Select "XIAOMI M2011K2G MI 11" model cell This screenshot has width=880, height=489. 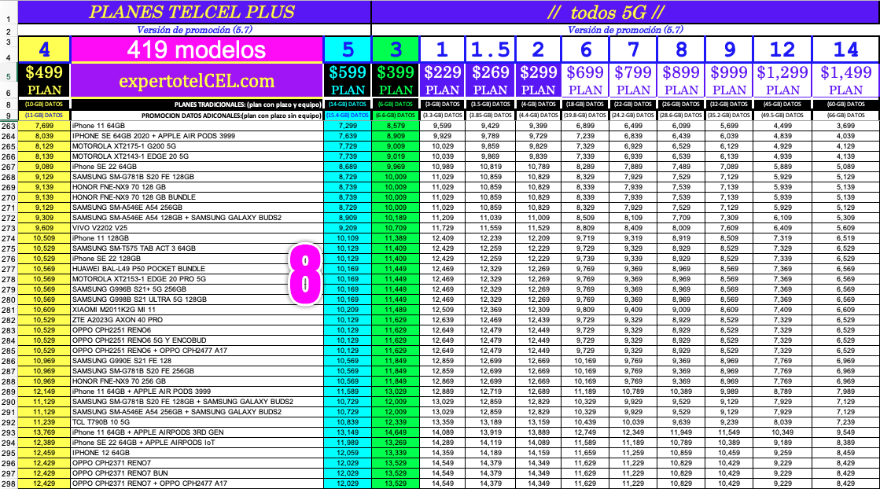coord(197,310)
